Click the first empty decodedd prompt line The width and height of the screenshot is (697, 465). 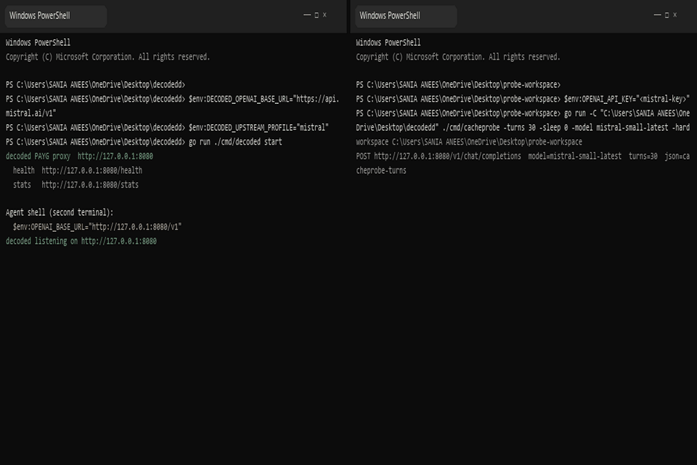point(96,84)
